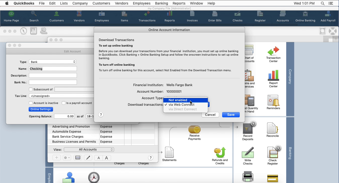Click the Bank No. input field
Screen dimensions: 339x183
pos(53,82)
